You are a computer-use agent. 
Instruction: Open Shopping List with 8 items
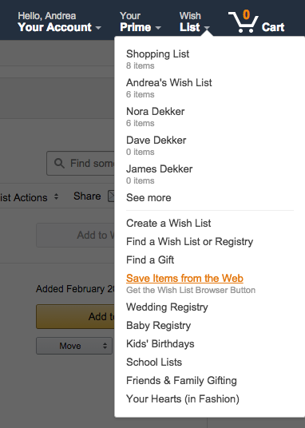pos(157,59)
